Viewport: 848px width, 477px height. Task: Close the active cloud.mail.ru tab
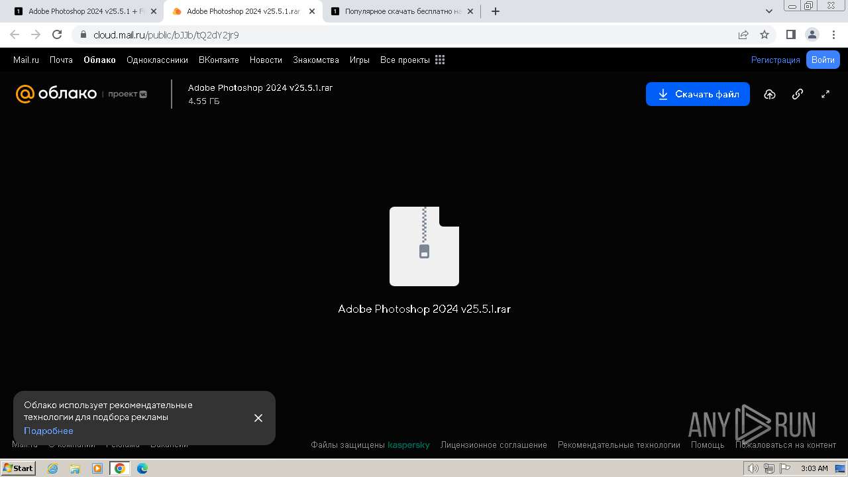pos(311,11)
